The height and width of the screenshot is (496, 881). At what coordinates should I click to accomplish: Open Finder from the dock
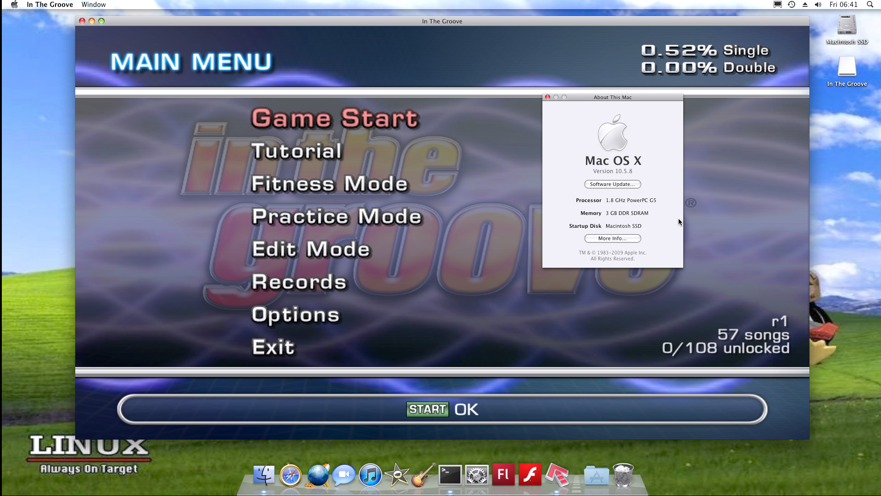click(264, 475)
